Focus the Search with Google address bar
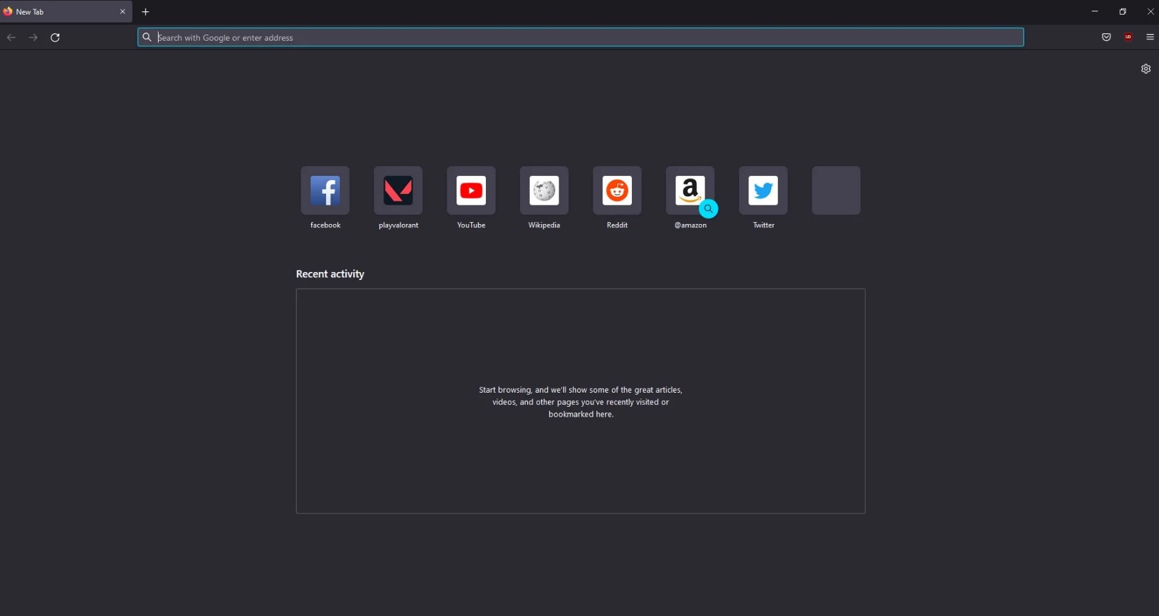 [x=580, y=37]
